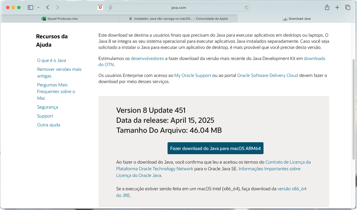This screenshot has width=357, height=210.
Task: Open a new tab with plus button
Action: click(x=337, y=7)
